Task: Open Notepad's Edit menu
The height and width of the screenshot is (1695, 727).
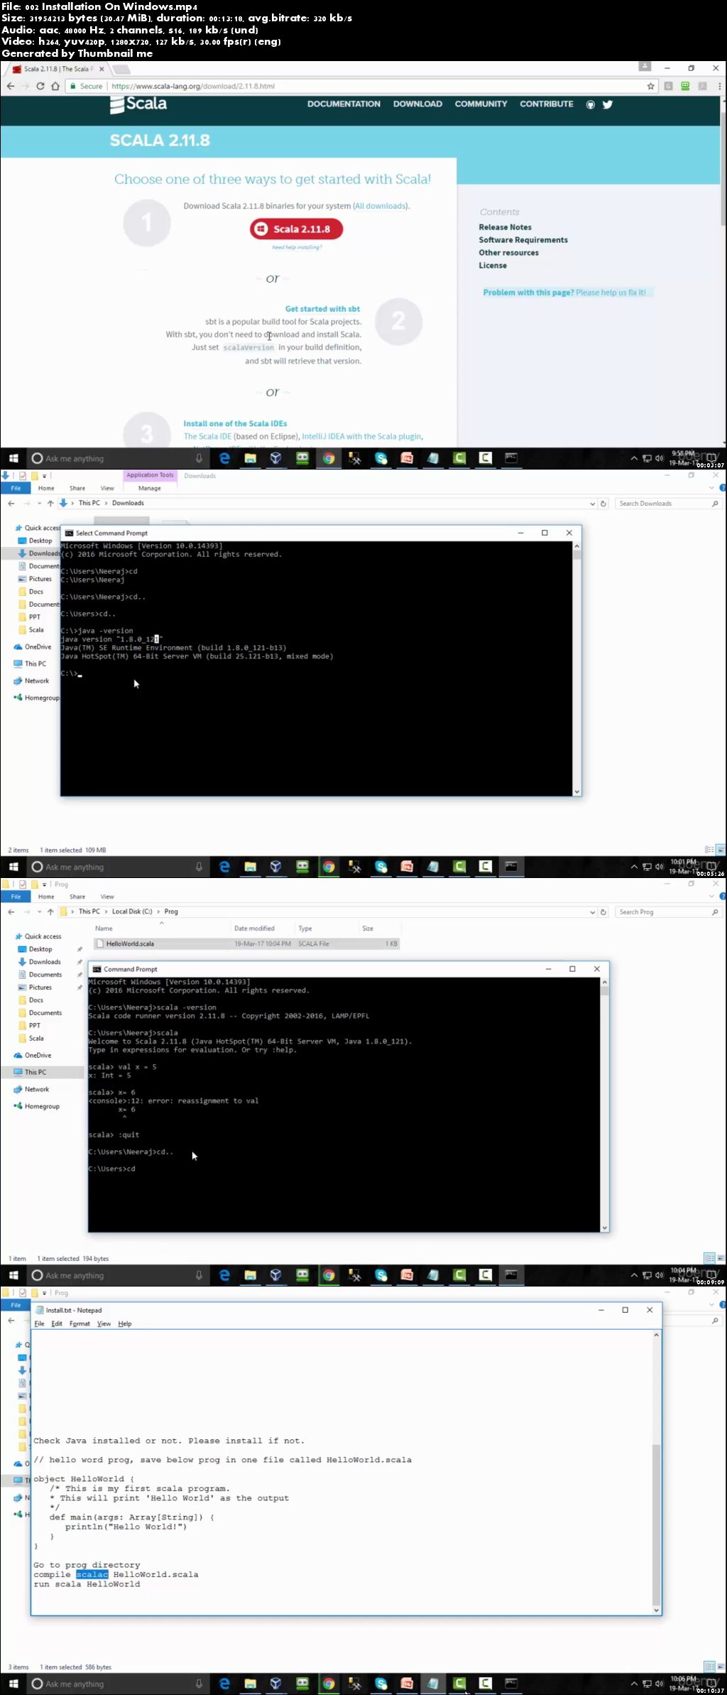Action: click(57, 1323)
